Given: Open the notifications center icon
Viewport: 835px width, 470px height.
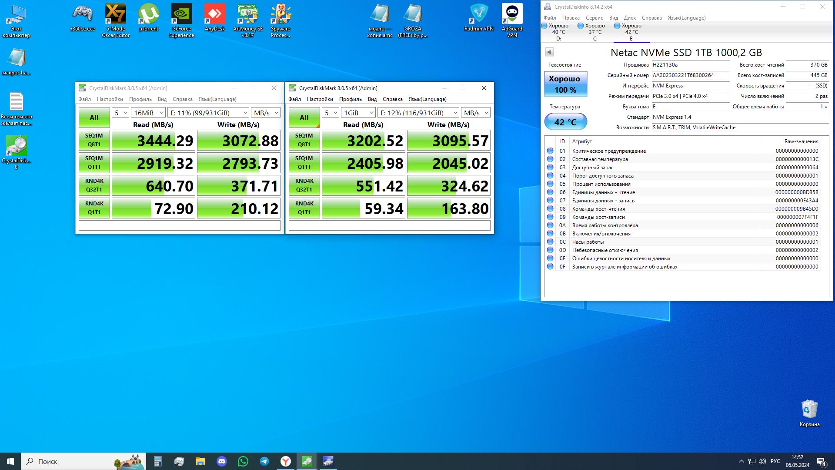Looking at the screenshot, I should [x=821, y=462].
